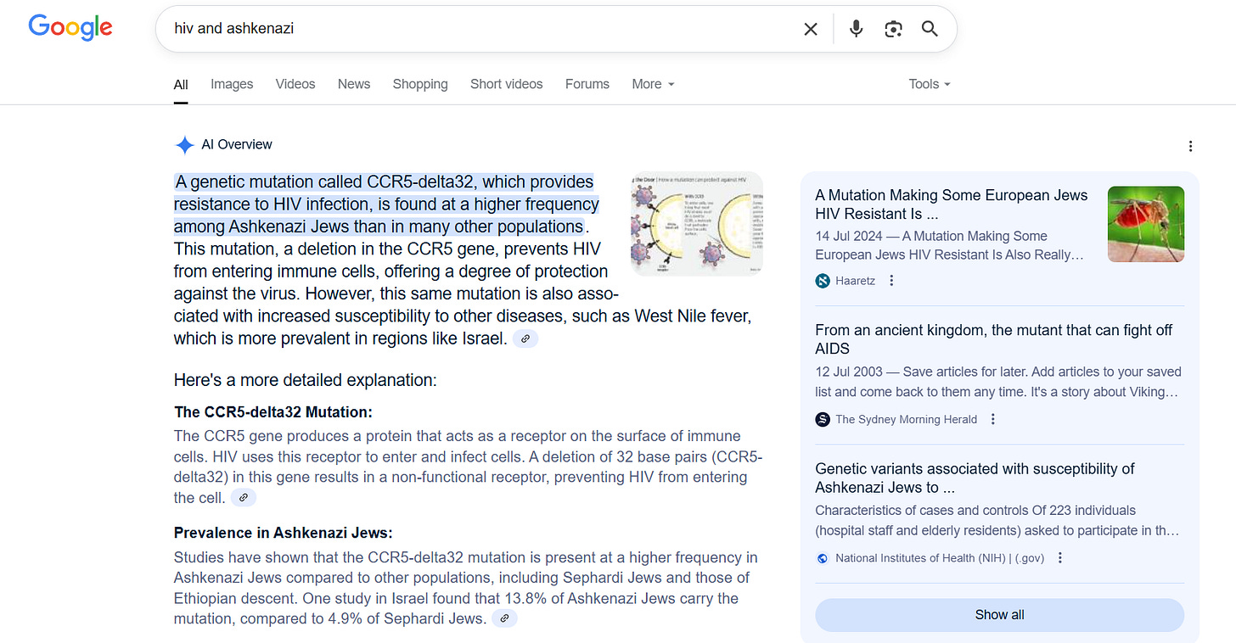Submit search with the magnifying glass icon
Viewport: 1236px width, 643px height.
[x=930, y=29]
